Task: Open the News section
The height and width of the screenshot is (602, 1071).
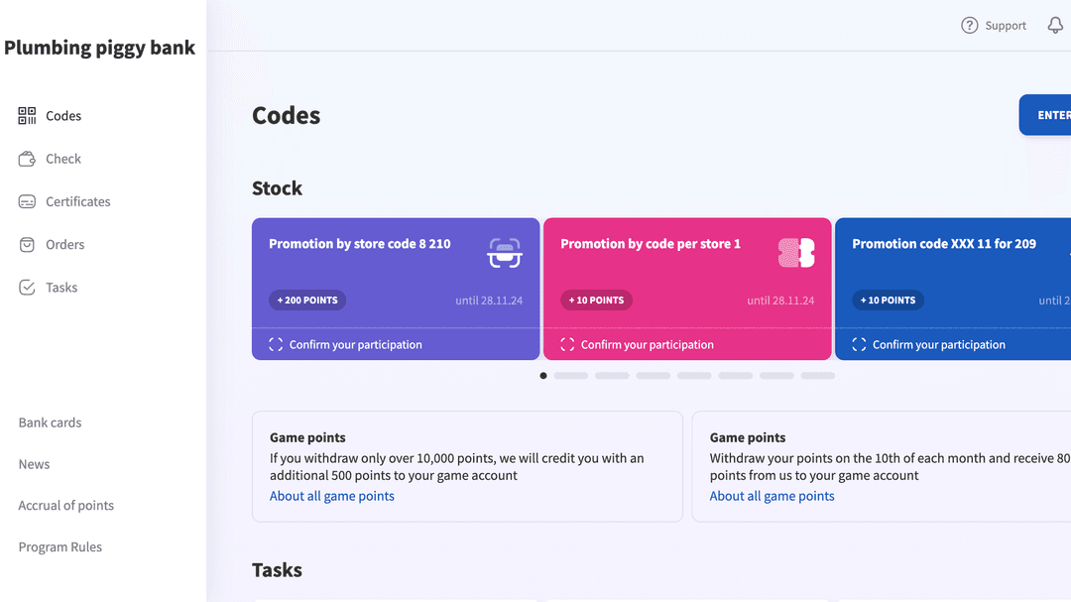Action: 34,463
